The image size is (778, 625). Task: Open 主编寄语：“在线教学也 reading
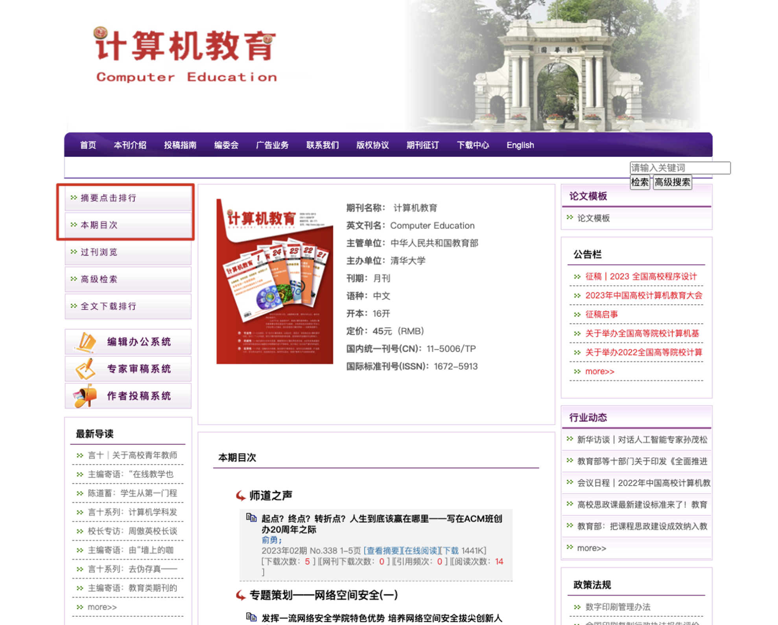pos(131,474)
